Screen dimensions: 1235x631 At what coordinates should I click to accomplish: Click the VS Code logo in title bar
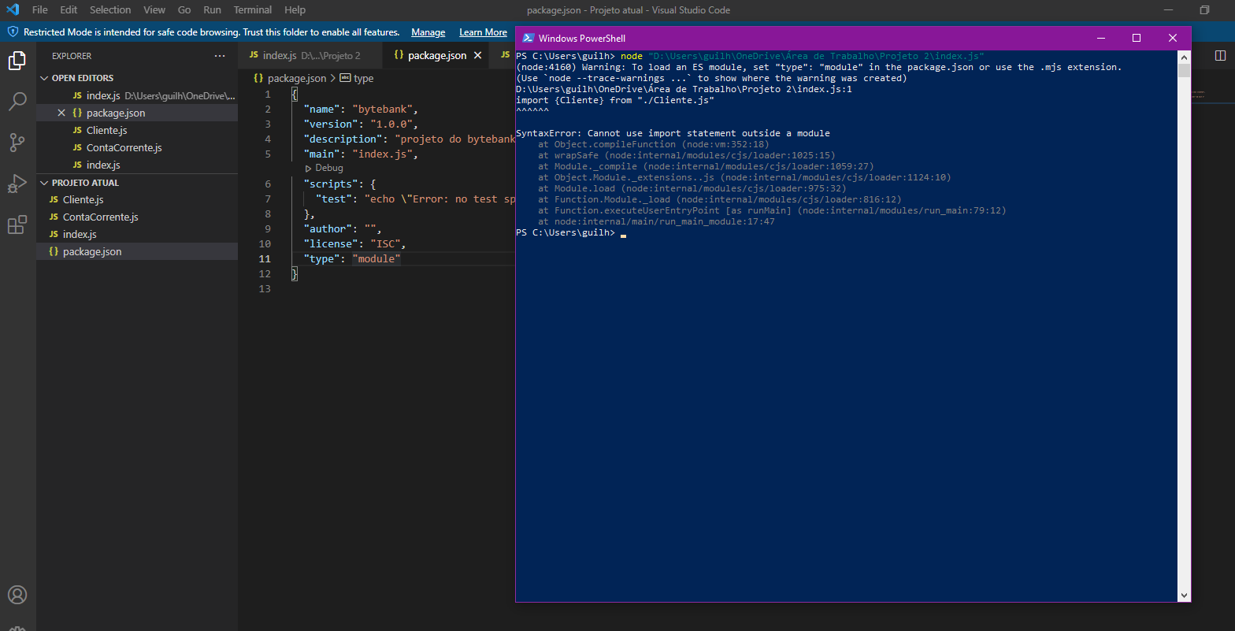coord(13,10)
